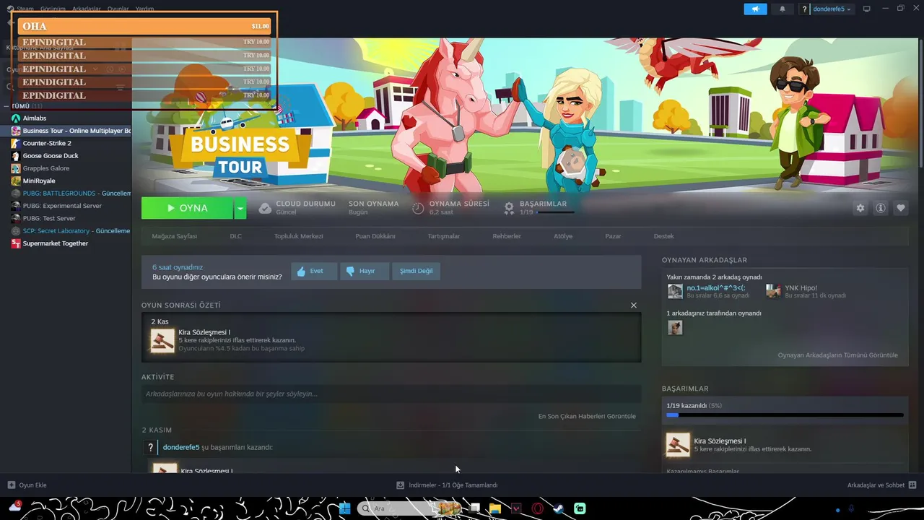Open game info icon
The height and width of the screenshot is (520, 924).
coord(881,208)
